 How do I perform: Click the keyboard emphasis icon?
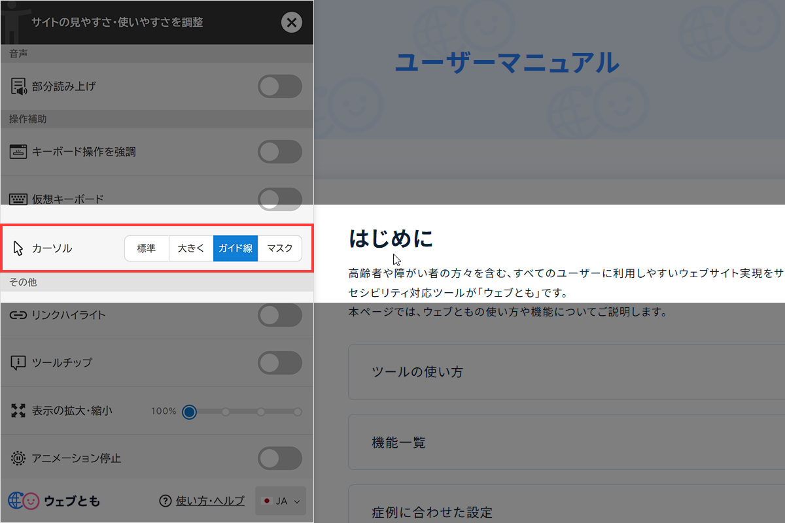click(x=18, y=151)
